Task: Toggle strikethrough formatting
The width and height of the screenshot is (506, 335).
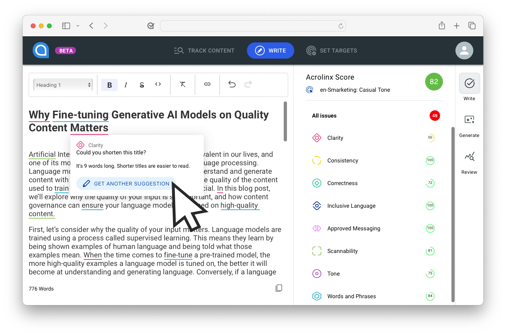Action: click(142, 85)
